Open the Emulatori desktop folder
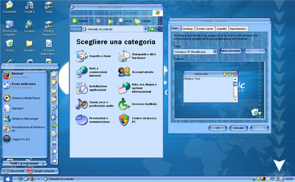 [x=29, y=46]
